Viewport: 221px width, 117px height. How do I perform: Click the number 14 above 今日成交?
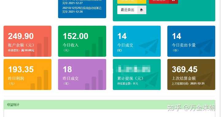pyautogui.click(x=122, y=36)
